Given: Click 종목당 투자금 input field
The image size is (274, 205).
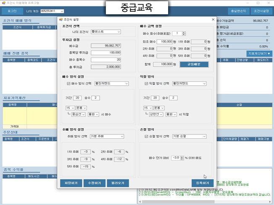Looking at the screenshot, I should 106,53.
